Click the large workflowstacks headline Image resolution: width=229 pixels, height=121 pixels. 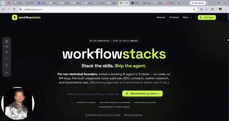tap(114, 54)
